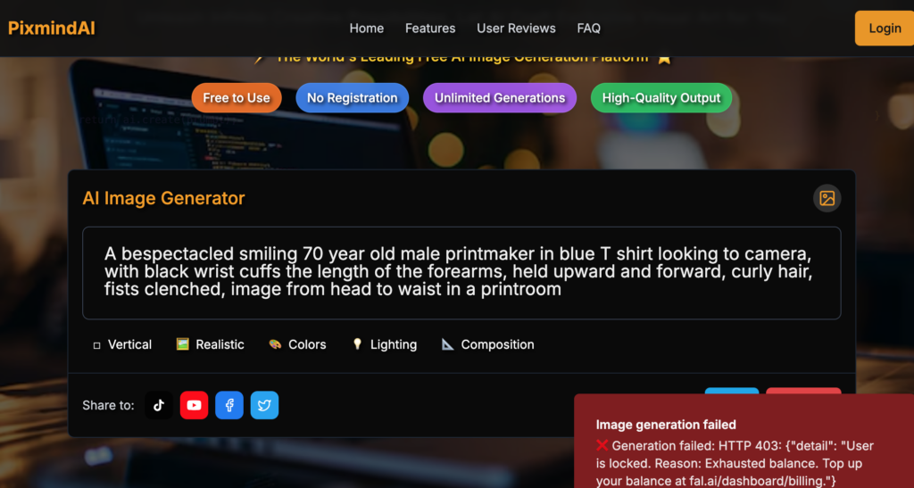Click the High-Quality Output badge
The width and height of the screenshot is (914, 488).
(661, 98)
